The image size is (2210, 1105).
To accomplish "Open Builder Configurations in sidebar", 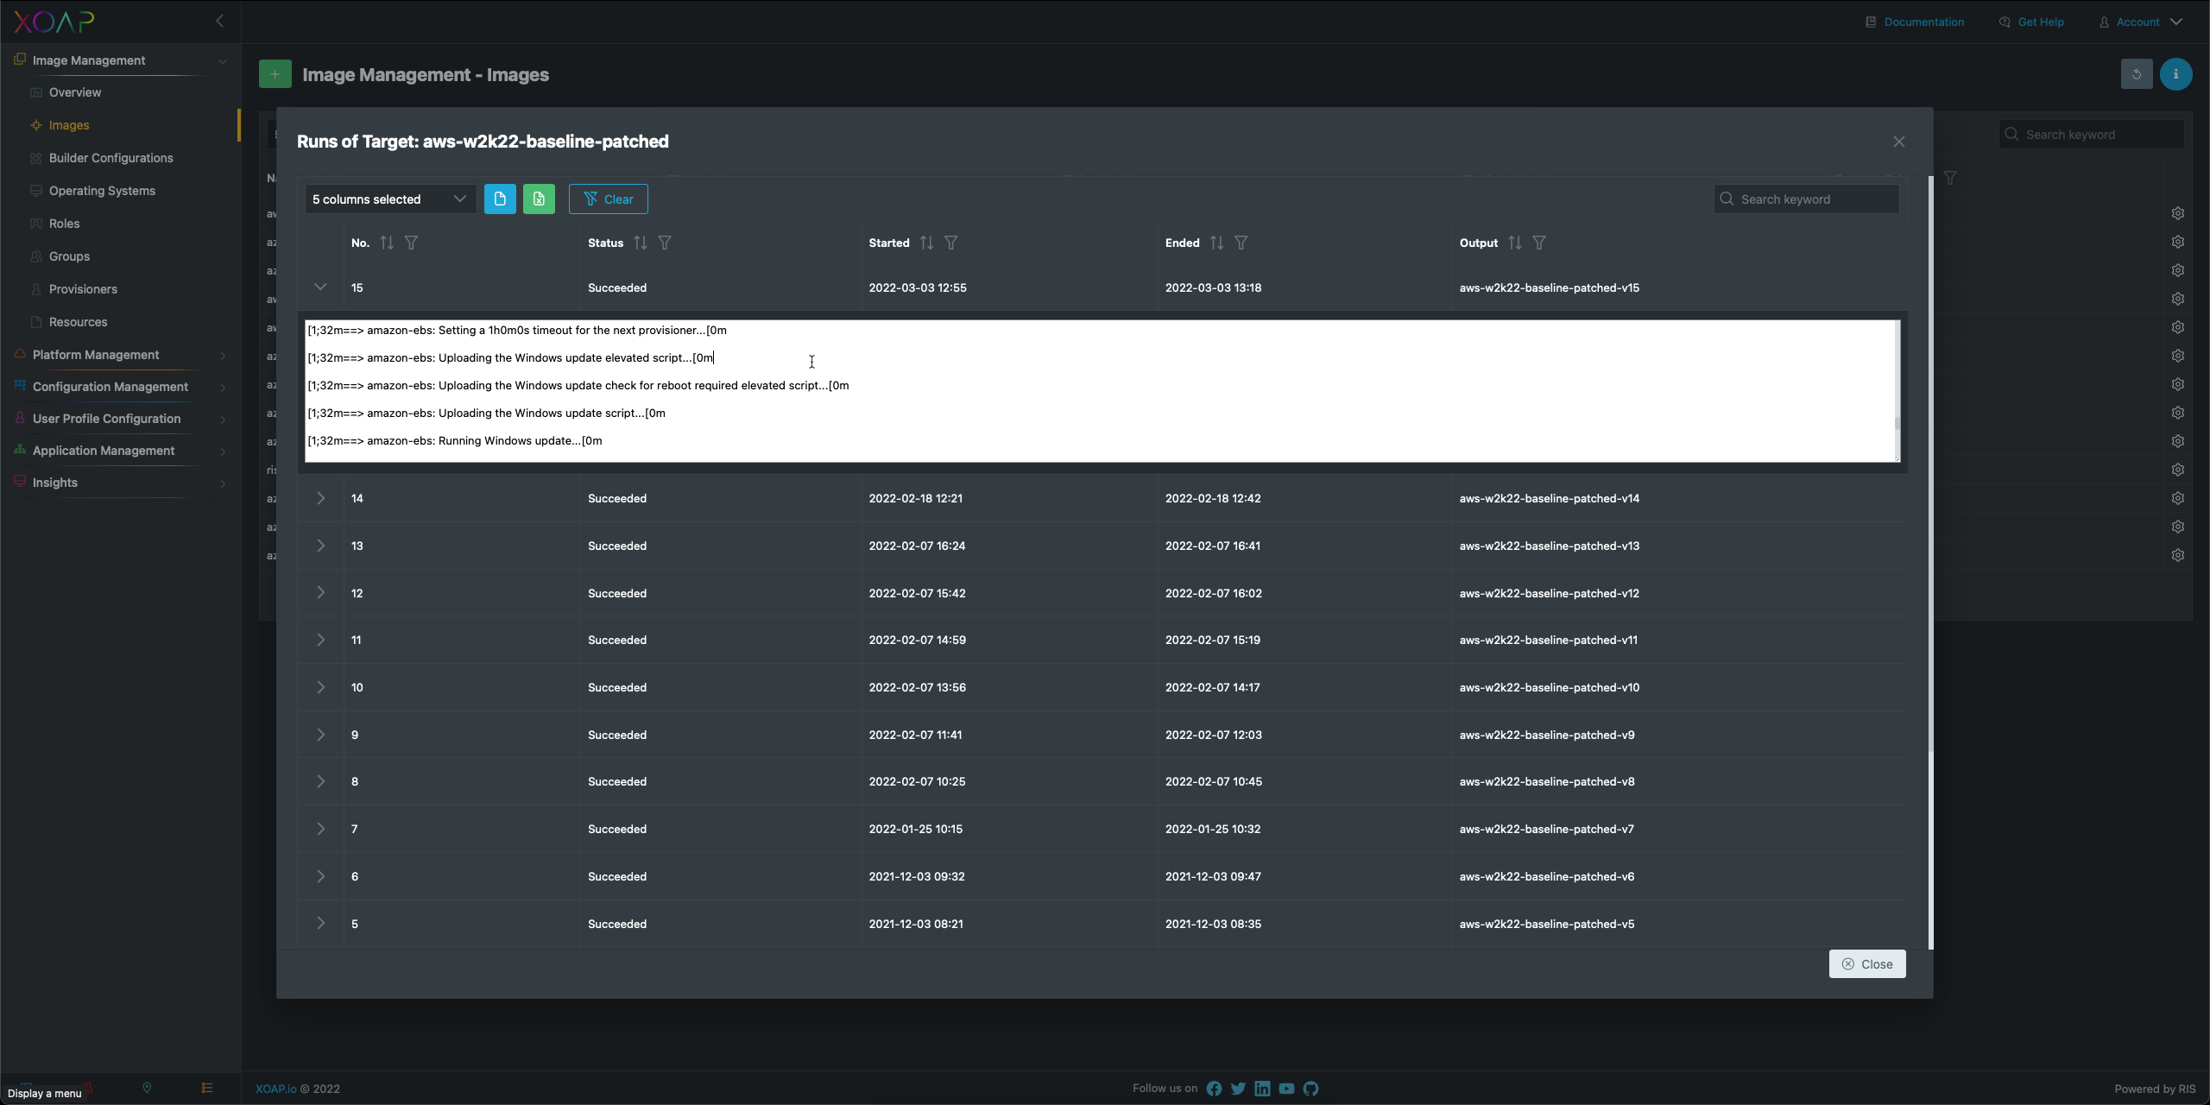I will 110,158.
